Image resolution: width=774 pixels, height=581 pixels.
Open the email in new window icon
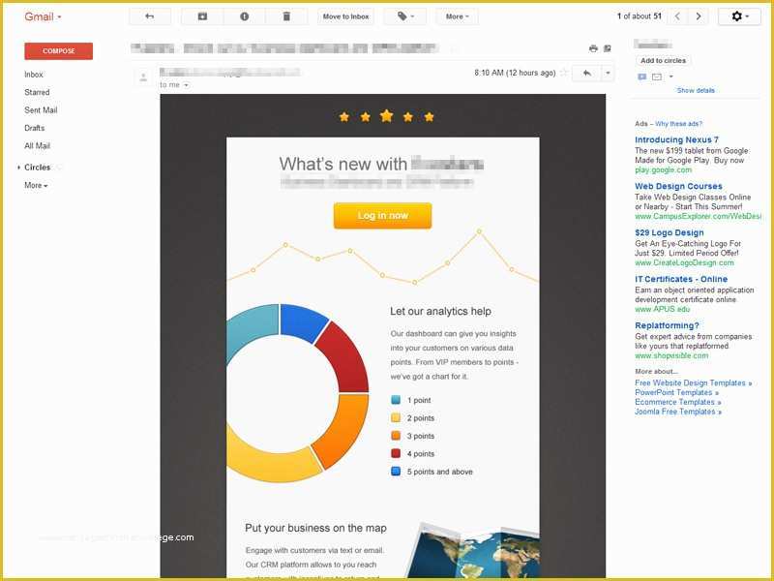click(x=608, y=48)
